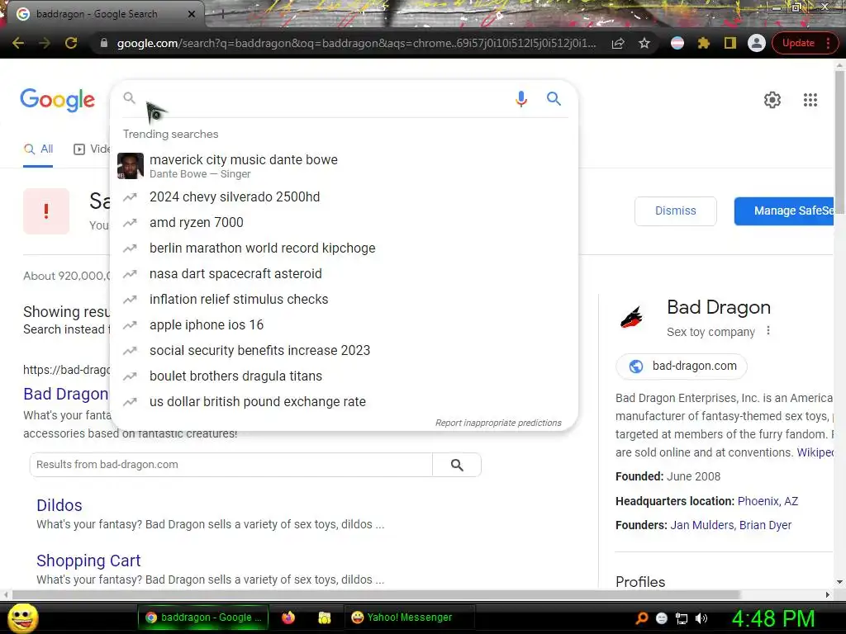Image resolution: width=846 pixels, height=634 pixels.
Task: Select suggestion maverick city music dante bowe
Action: coord(344,165)
